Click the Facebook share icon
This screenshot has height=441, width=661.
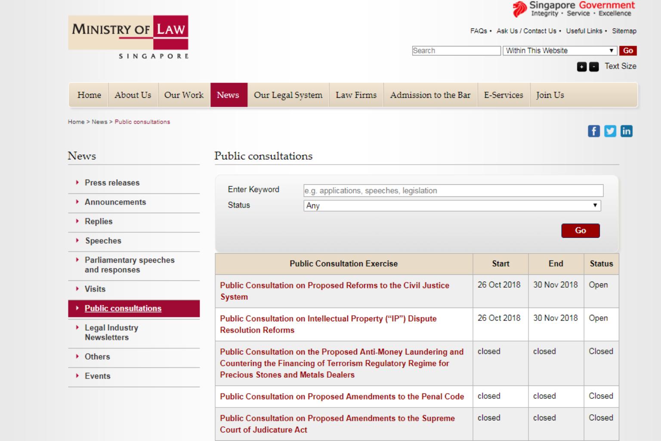tap(593, 131)
